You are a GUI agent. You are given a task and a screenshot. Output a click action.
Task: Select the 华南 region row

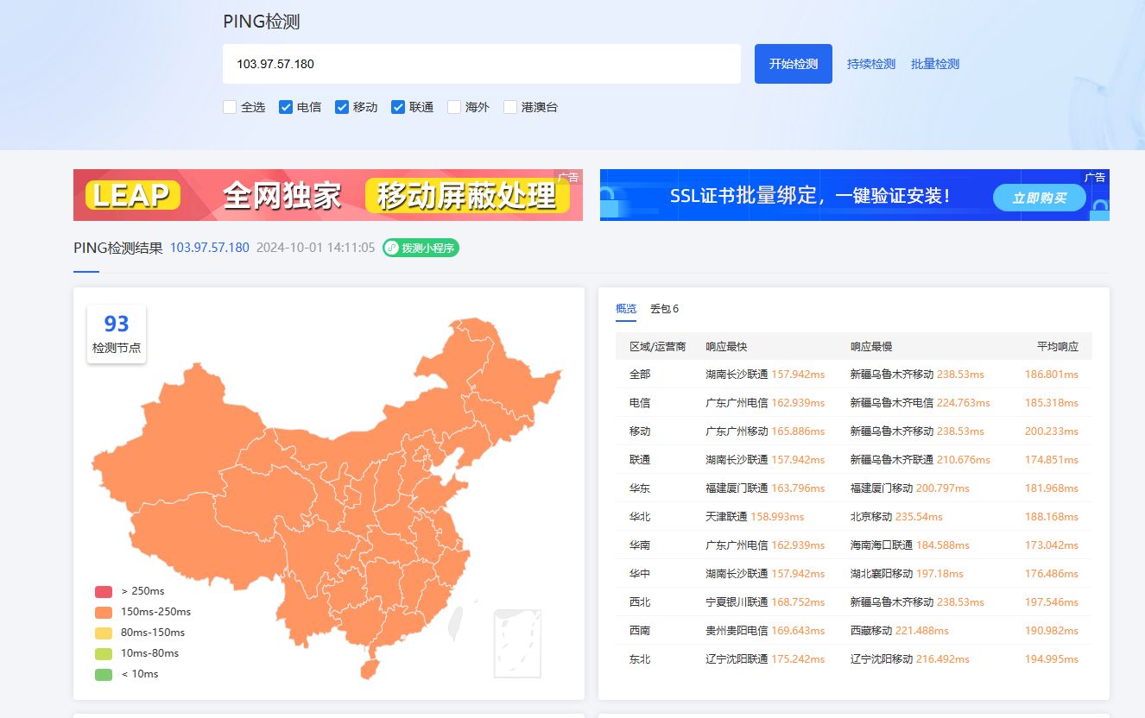[x=854, y=545]
